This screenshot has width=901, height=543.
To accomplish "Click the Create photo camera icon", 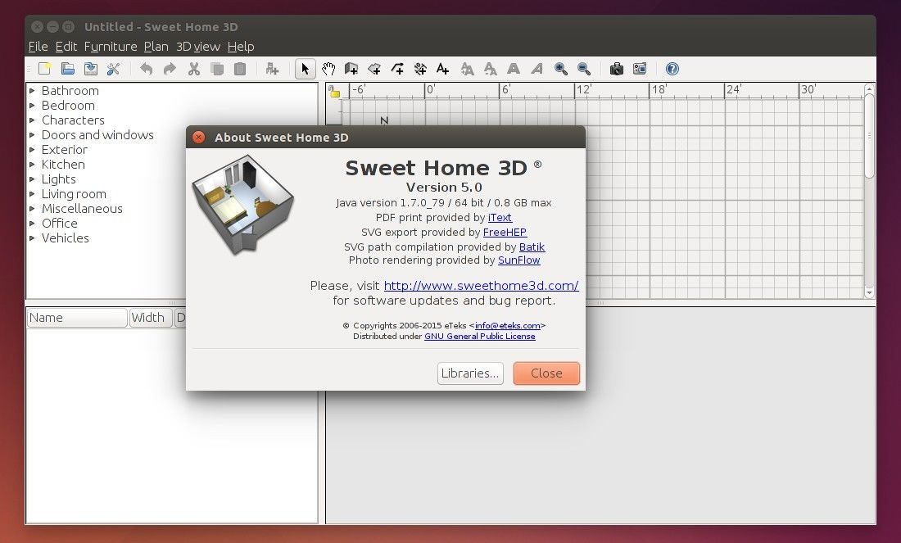I will point(617,69).
